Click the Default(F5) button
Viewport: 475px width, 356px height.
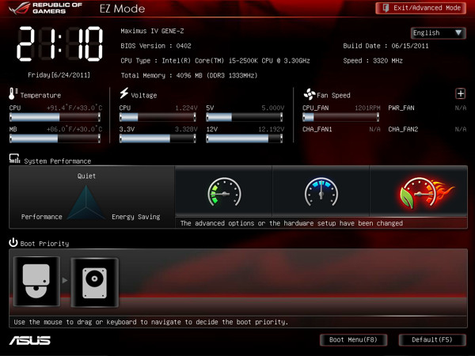tap(432, 339)
